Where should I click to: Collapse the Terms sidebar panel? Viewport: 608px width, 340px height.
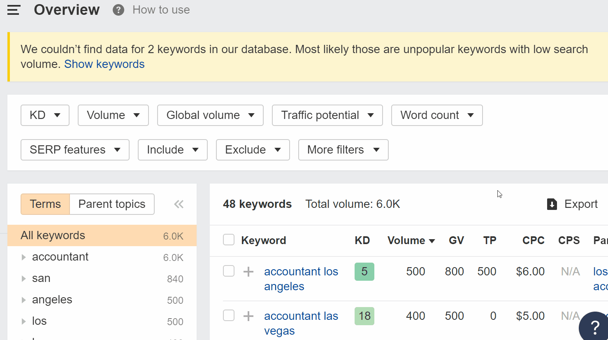pos(179,204)
